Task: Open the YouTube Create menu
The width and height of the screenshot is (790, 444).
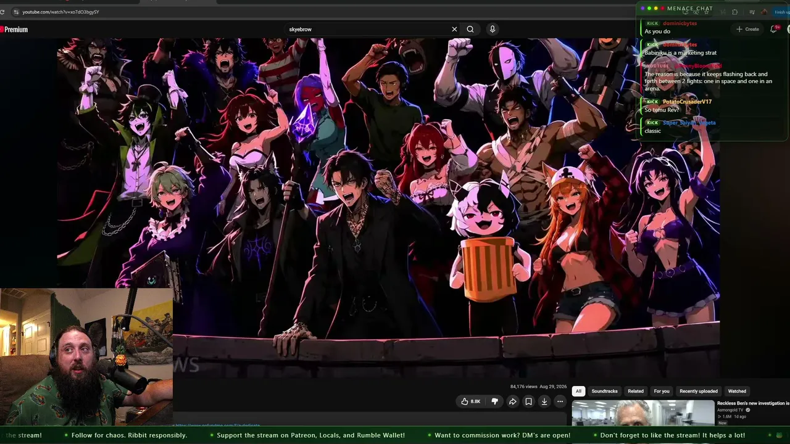Action: (747, 29)
